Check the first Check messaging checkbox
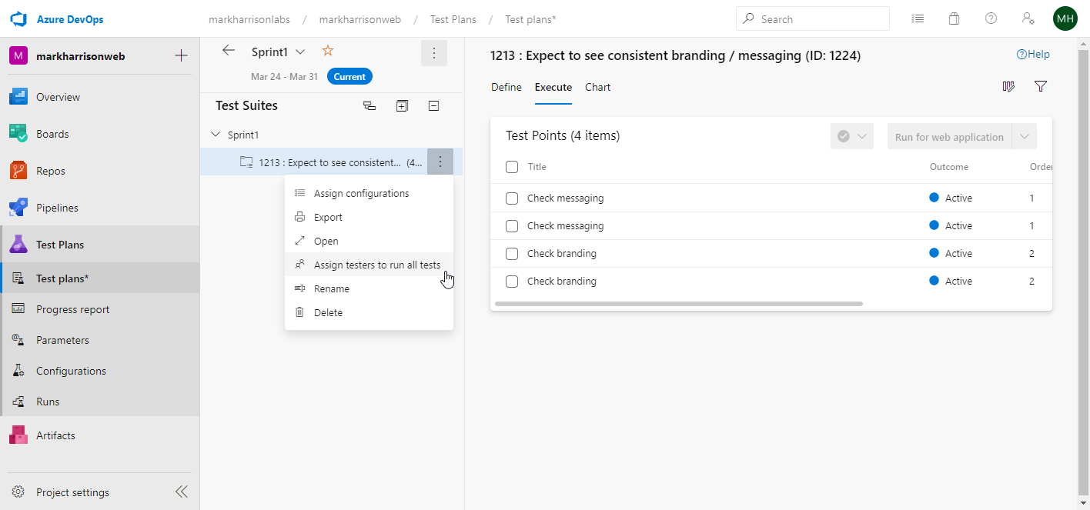Screen dimensions: 1090x510 [x=512, y=198]
